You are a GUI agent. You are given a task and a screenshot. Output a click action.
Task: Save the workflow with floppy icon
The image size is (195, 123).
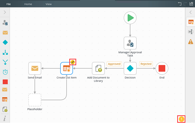coord(191,4)
